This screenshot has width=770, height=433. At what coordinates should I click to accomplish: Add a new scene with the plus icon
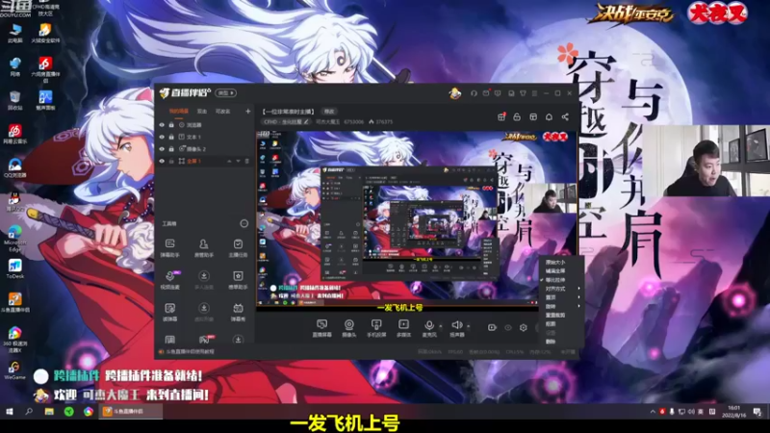[x=247, y=112]
